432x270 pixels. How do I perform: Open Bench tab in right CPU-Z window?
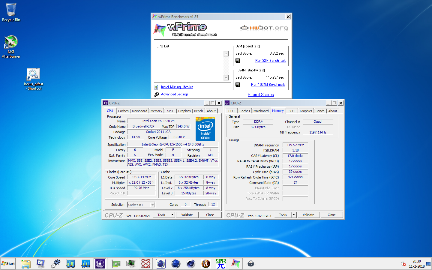(320, 111)
